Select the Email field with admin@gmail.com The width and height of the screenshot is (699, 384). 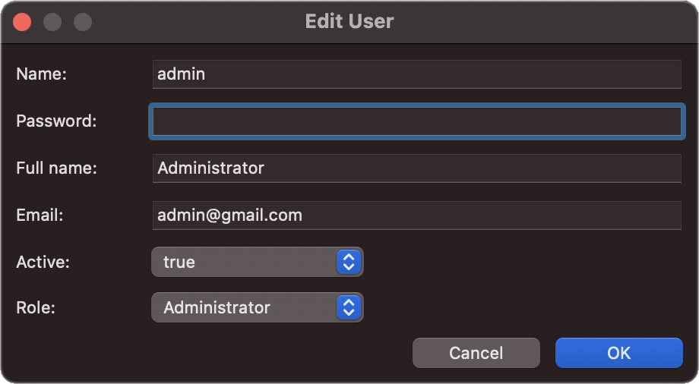tap(416, 216)
